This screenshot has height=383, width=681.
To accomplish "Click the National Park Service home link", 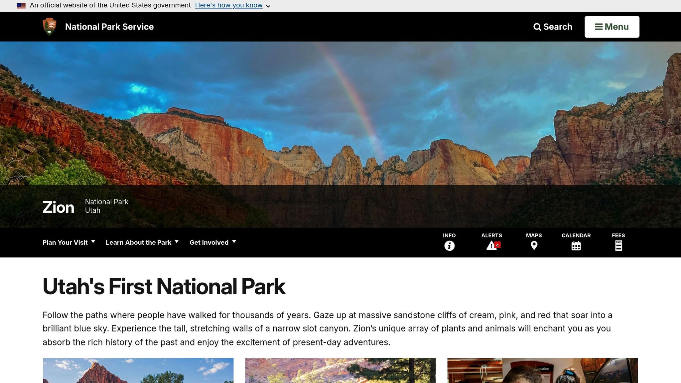I will point(109,27).
